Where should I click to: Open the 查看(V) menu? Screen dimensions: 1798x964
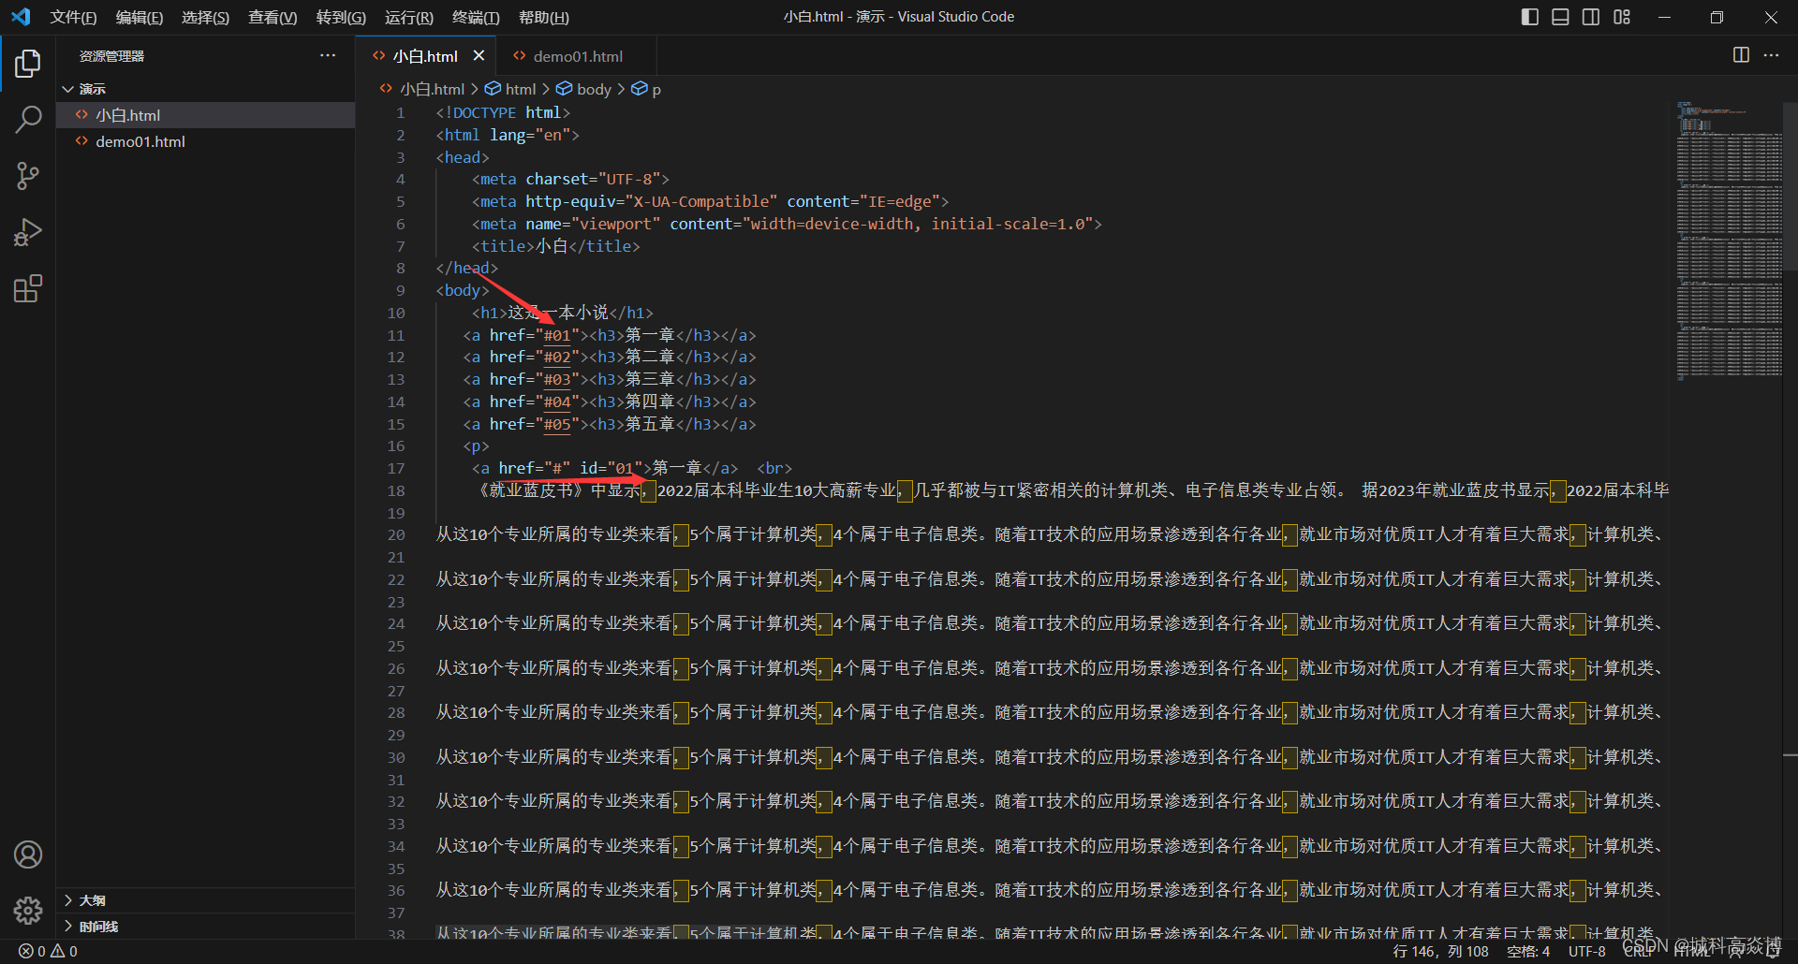point(273,17)
